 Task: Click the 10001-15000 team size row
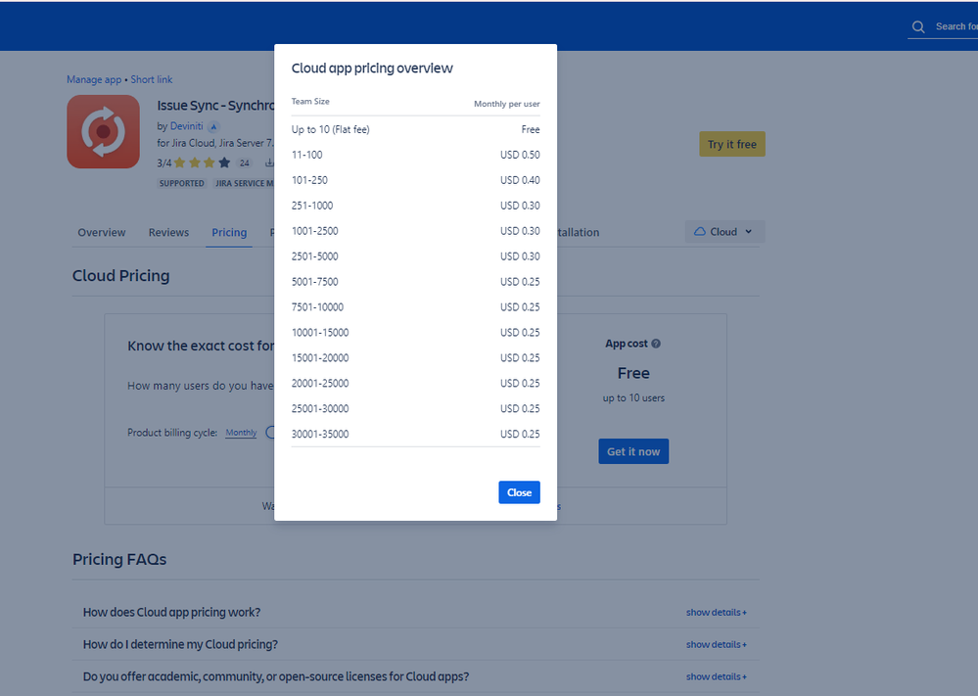pos(415,333)
